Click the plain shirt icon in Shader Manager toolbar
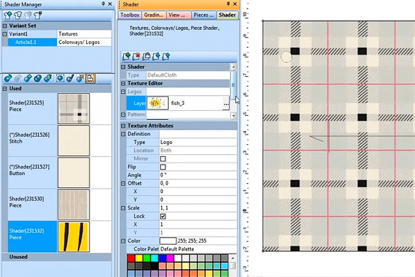Screen dimensions: 415x277 (x=18, y=16)
